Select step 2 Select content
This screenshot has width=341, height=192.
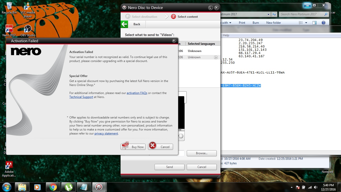pos(184,17)
